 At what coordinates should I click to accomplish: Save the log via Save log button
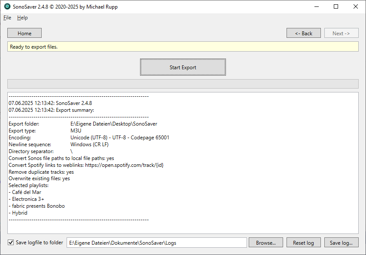click(341, 242)
